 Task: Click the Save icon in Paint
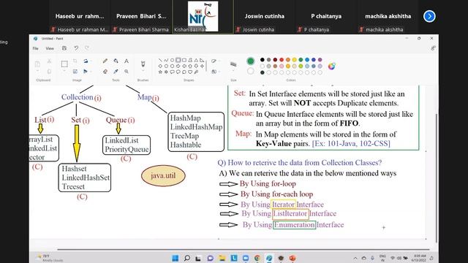coord(64,48)
